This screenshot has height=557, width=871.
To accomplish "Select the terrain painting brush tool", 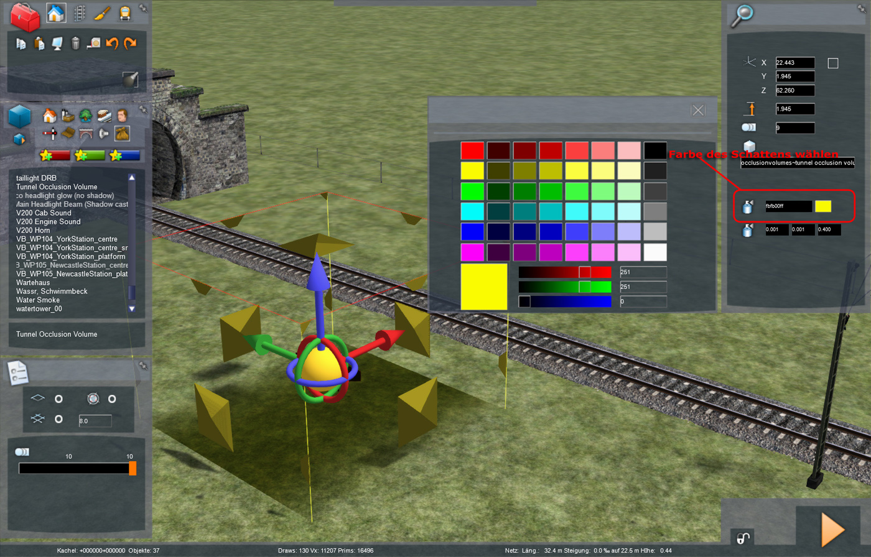I will click(x=102, y=13).
